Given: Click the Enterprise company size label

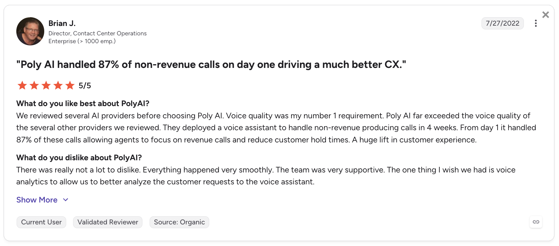Looking at the screenshot, I should 82,41.
